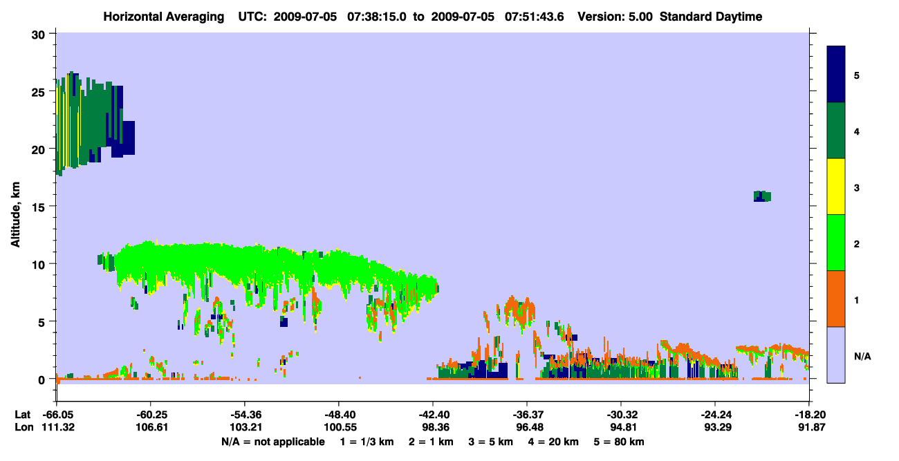
Task: Click latitude value -24.24
Action: (x=715, y=415)
